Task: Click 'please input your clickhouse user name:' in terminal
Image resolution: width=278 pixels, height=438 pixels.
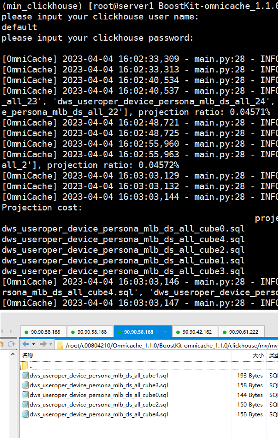Action: (100, 17)
